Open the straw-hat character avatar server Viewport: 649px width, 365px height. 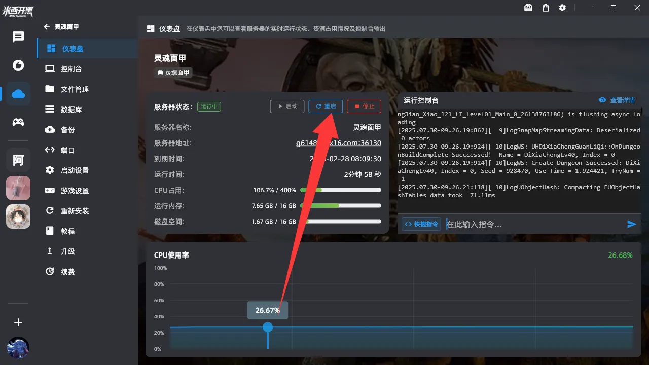pyautogui.click(x=18, y=217)
